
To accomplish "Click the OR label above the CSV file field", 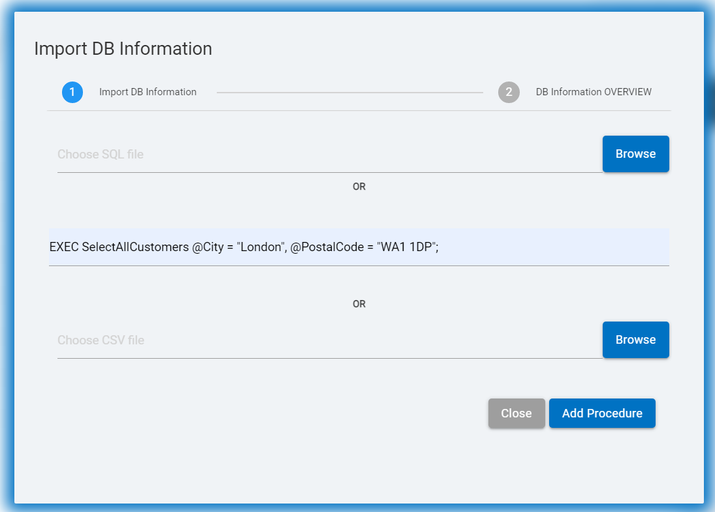I will tap(359, 304).
